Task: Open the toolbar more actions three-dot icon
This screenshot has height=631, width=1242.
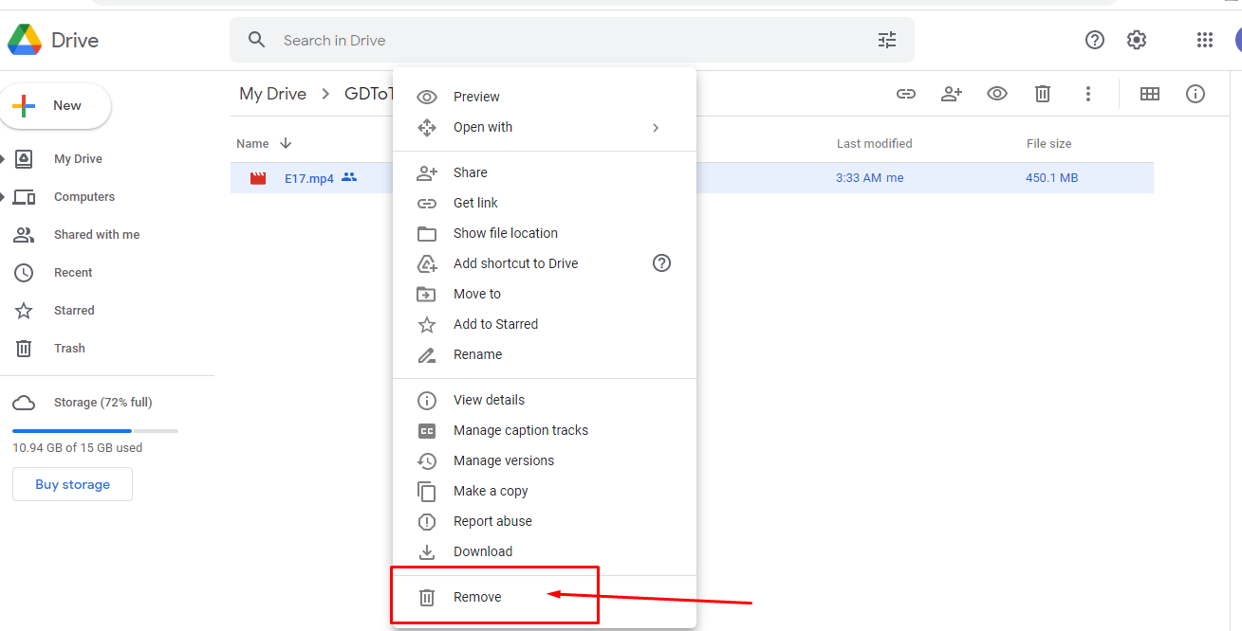Action: (1087, 94)
